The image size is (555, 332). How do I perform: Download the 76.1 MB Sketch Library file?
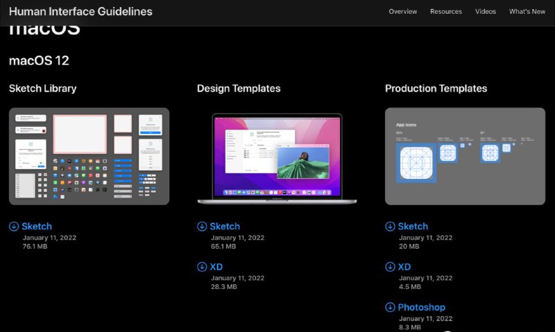coord(36,227)
